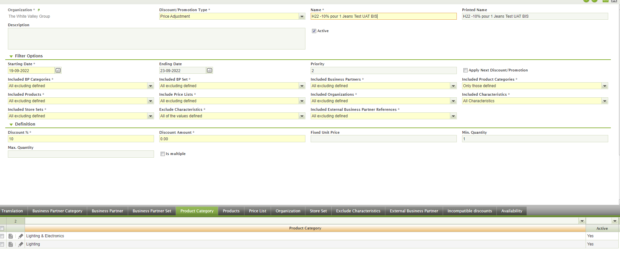Collapse the Filter Options section
620x254 pixels.
click(x=11, y=56)
